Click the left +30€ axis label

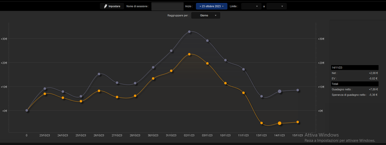click(x=4, y=39)
